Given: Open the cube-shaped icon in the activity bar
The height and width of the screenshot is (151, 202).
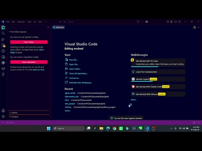Looking at the screenshot, I should click(x=3, y=69).
